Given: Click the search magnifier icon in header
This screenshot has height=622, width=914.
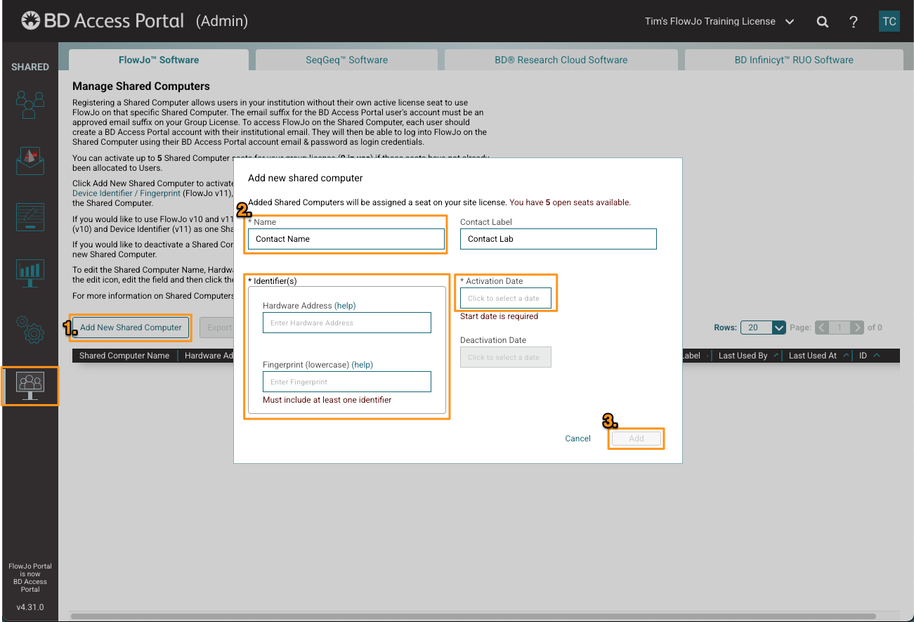Looking at the screenshot, I should (822, 22).
